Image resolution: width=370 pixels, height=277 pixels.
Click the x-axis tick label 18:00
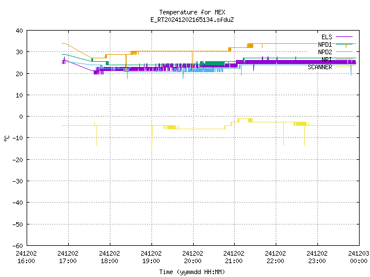click(x=109, y=261)
